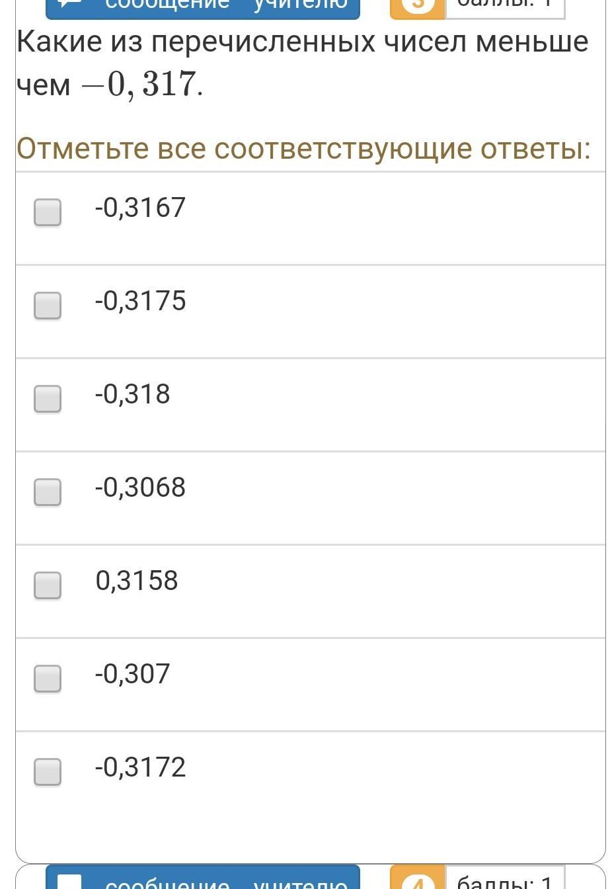This screenshot has height=889, width=610.
Task: Click the -0,3167 answer text
Action: [140, 208]
